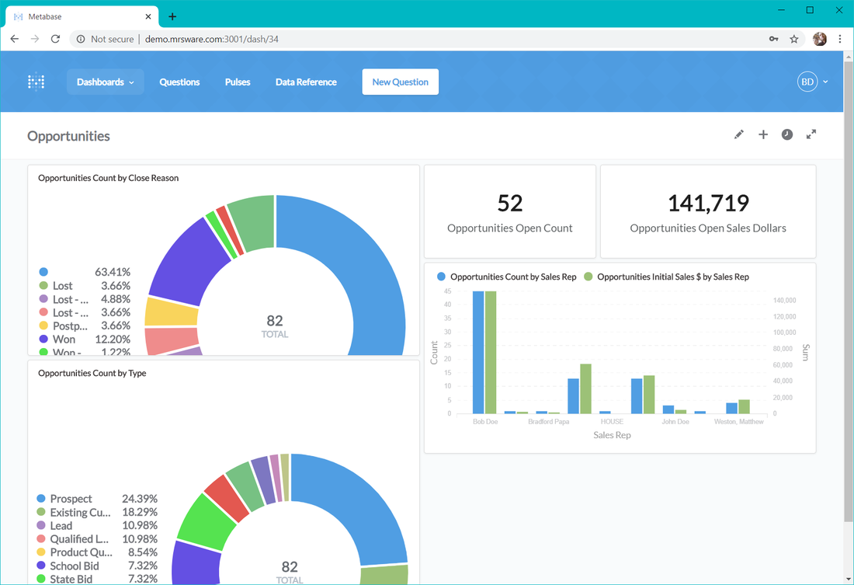854x585 pixels.
Task: Go to Questions
Action: pos(179,82)
